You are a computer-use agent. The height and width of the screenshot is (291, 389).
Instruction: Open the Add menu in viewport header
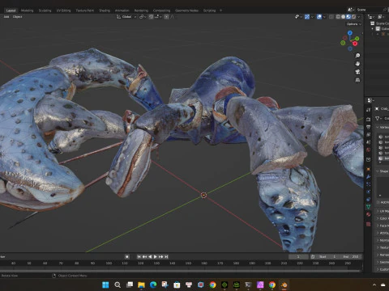pos(6,17)
